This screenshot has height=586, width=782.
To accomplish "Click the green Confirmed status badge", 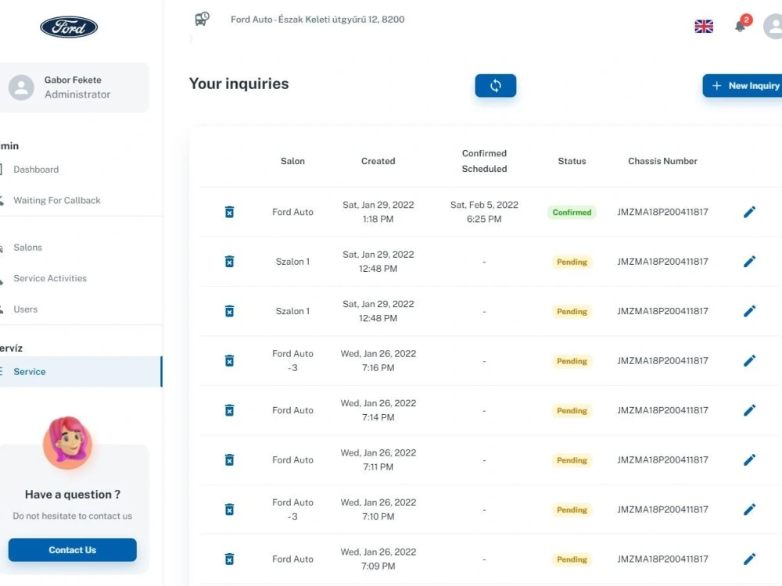I will [572, 212].
